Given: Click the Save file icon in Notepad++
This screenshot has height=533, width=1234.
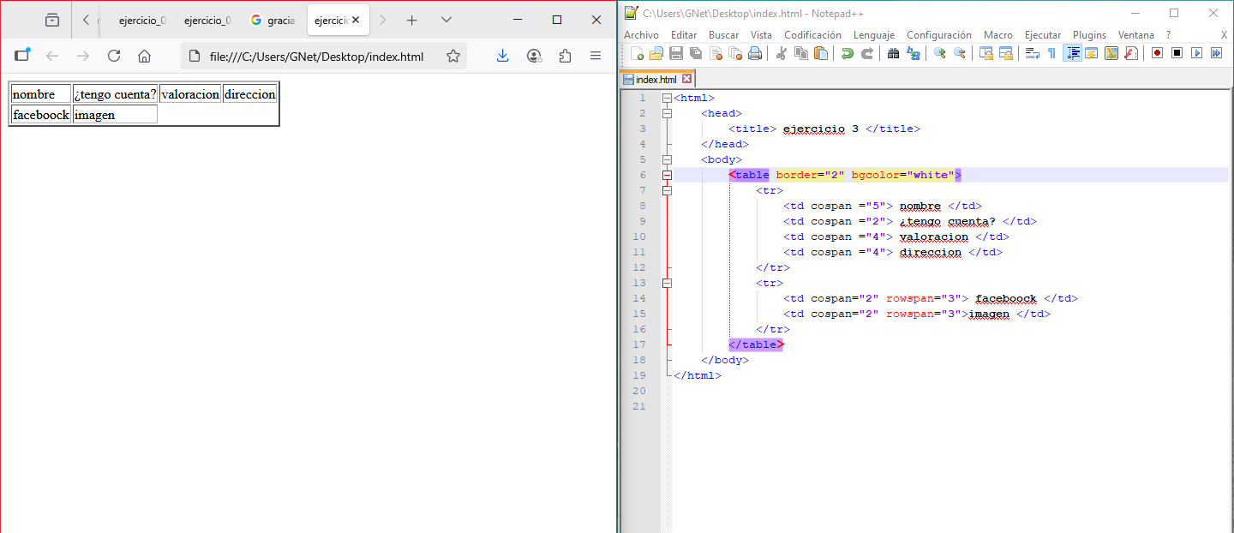Looking at the screenshot, I should click(675, 53).
